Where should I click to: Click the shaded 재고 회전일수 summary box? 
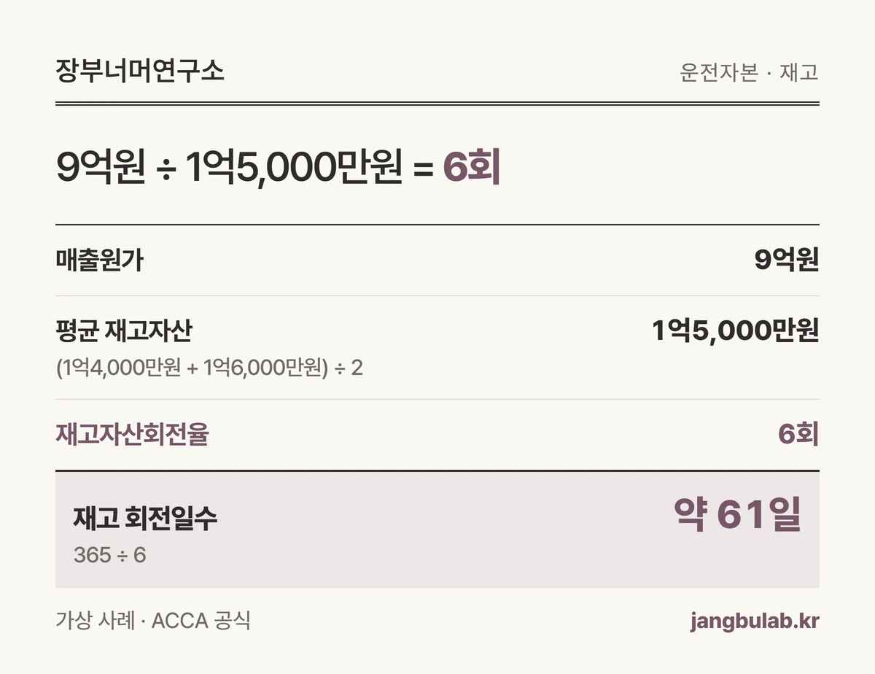pos(437,530)
